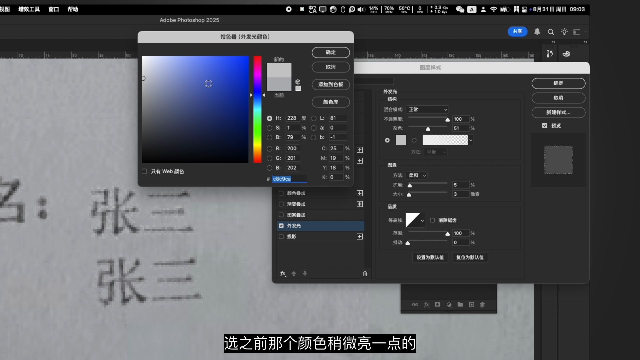Screen dimensions: 640x360
Task: Click add instance plus next to 投影
Action: [x=360, y=237]
